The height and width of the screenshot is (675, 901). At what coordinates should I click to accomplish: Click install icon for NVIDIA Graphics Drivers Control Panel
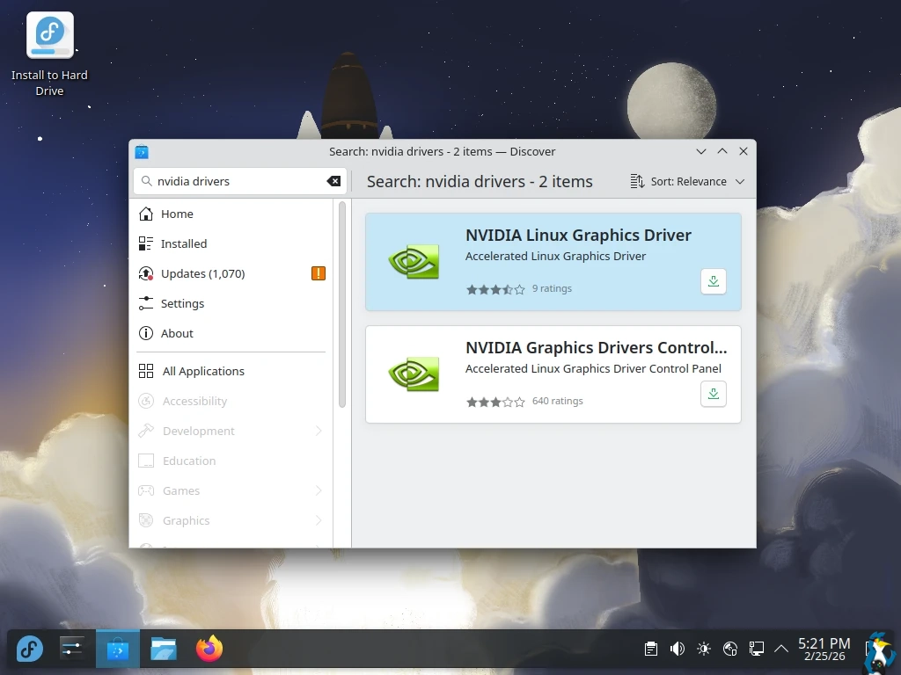coord(714,394)
